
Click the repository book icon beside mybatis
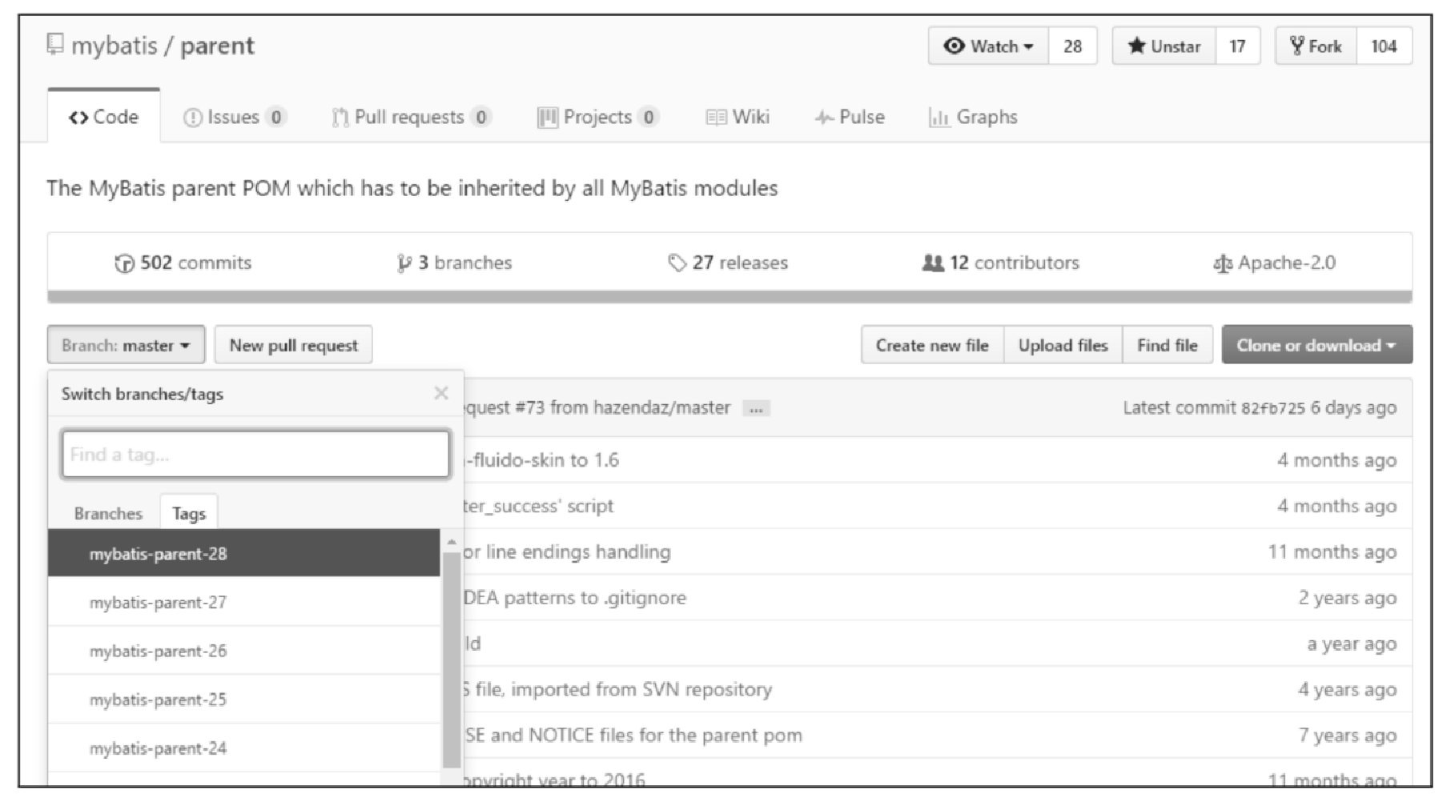pos(54,44)
